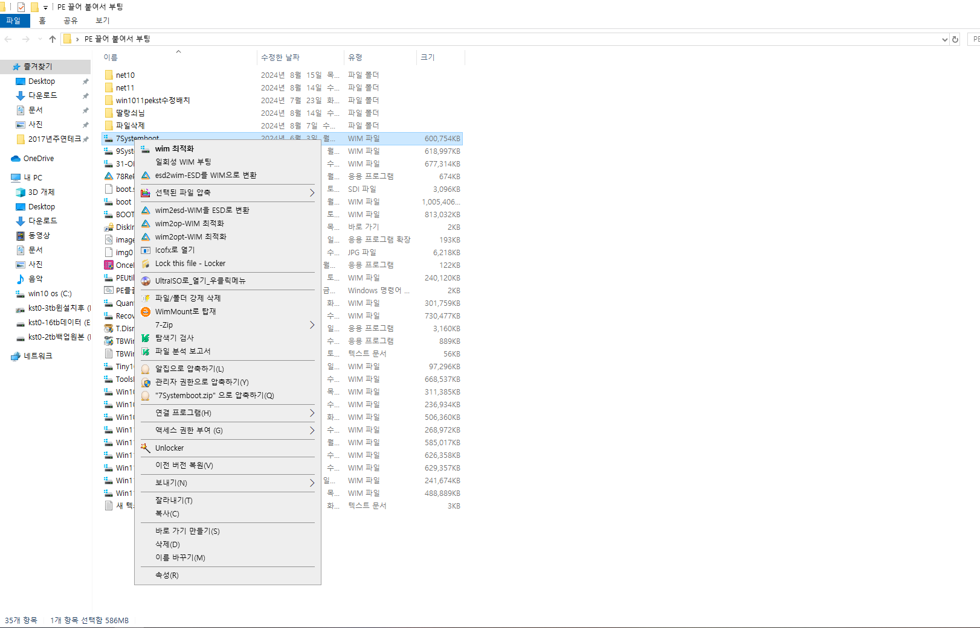Choose 삭제(D) in context menu
This screenshot has height=628, width=980.
[167, 544]
